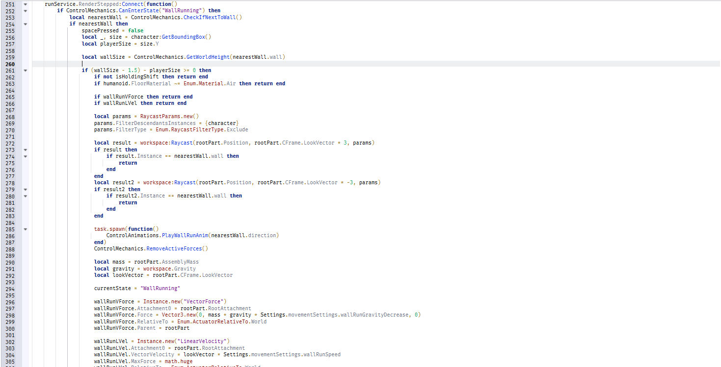Click 'wallRunGravityDecrease' setting on line 298

coord(375,315)
